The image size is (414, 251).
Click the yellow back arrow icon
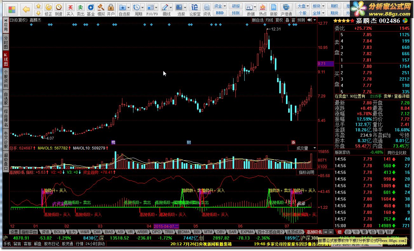pyautogui.click(x=26, y=10)
